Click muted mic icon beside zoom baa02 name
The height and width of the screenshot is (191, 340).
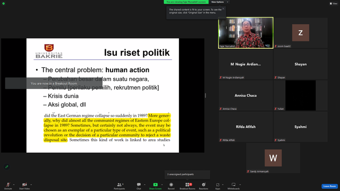tap(276, 46)
